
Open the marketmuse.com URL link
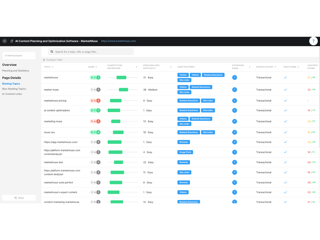118,41
